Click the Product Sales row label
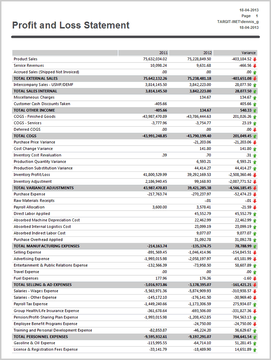Screen dimensions: 271x360 click(x=25, y=59)
